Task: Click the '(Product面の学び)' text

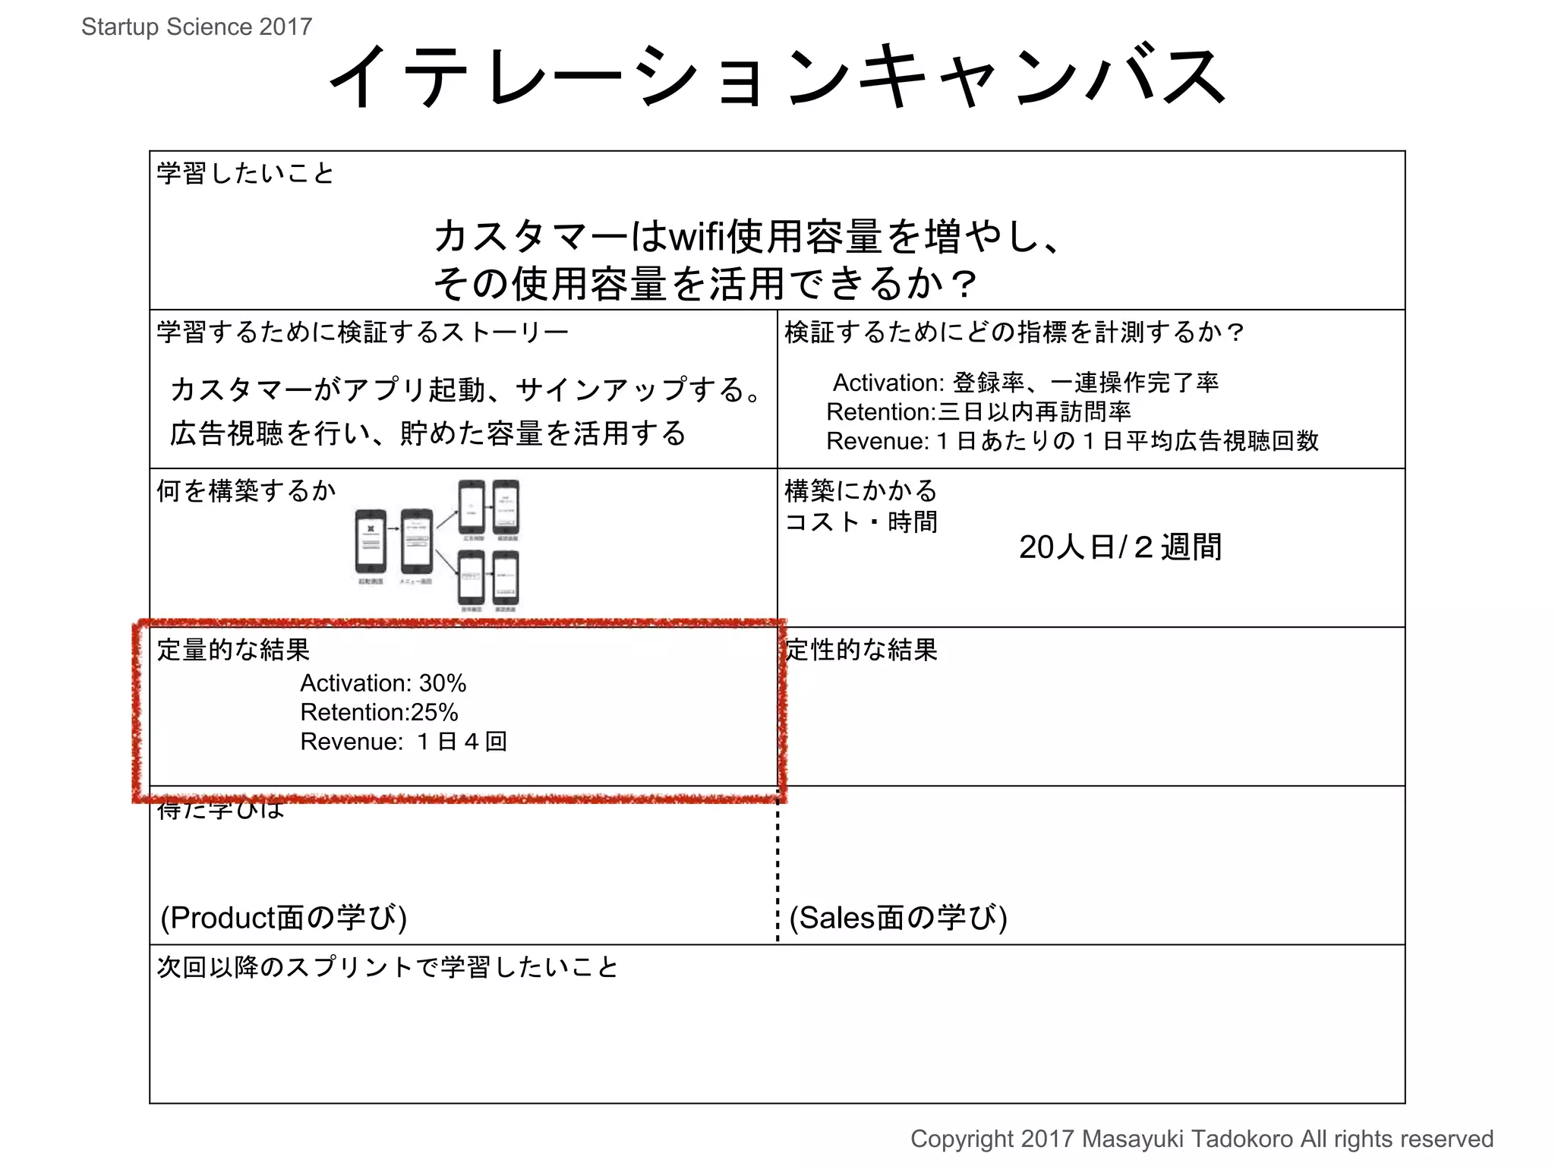Action: [284, 918]
